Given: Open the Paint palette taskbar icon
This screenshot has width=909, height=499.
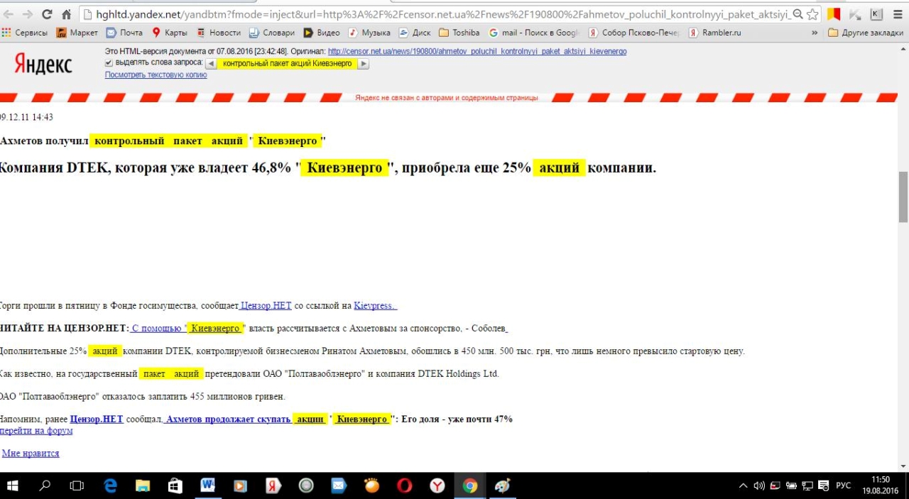Looking at the screenshot, I should tap(503, 486).
